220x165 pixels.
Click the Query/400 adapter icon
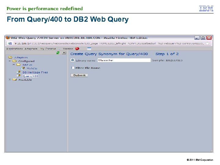point(19,76)
